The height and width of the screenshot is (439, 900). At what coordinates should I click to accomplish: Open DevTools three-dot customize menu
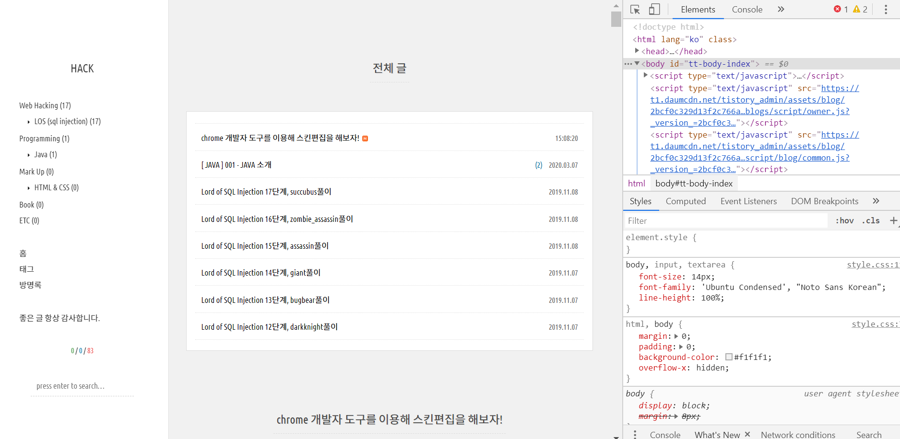[x=886, y=10]
